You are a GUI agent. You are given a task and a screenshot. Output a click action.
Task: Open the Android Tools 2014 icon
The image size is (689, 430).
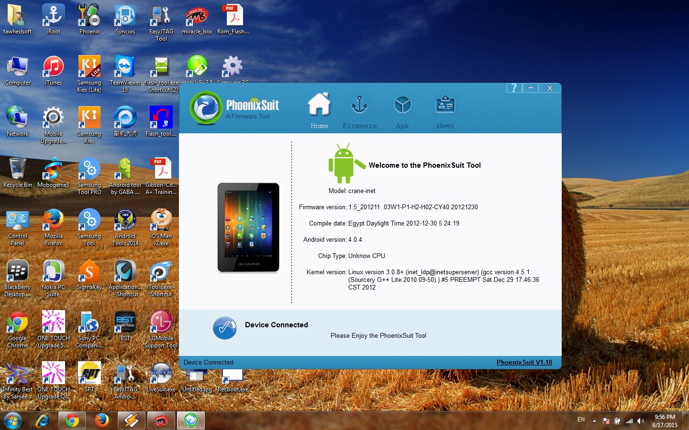pyautogui.click(x=125, y=227)
